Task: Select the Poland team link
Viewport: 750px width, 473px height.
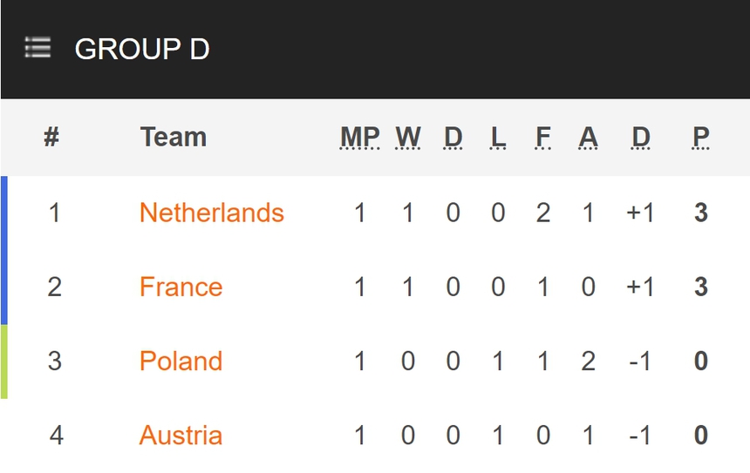Action: [181, 361]
